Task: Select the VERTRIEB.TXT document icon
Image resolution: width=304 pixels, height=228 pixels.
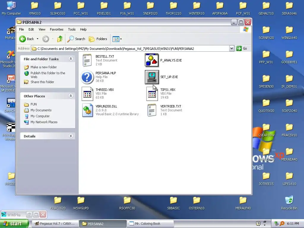Action: pos(152,110)
